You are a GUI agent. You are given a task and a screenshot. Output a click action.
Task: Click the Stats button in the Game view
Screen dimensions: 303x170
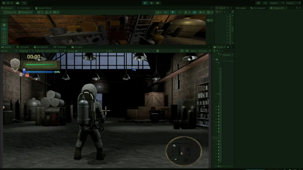(x=194, y=51)
